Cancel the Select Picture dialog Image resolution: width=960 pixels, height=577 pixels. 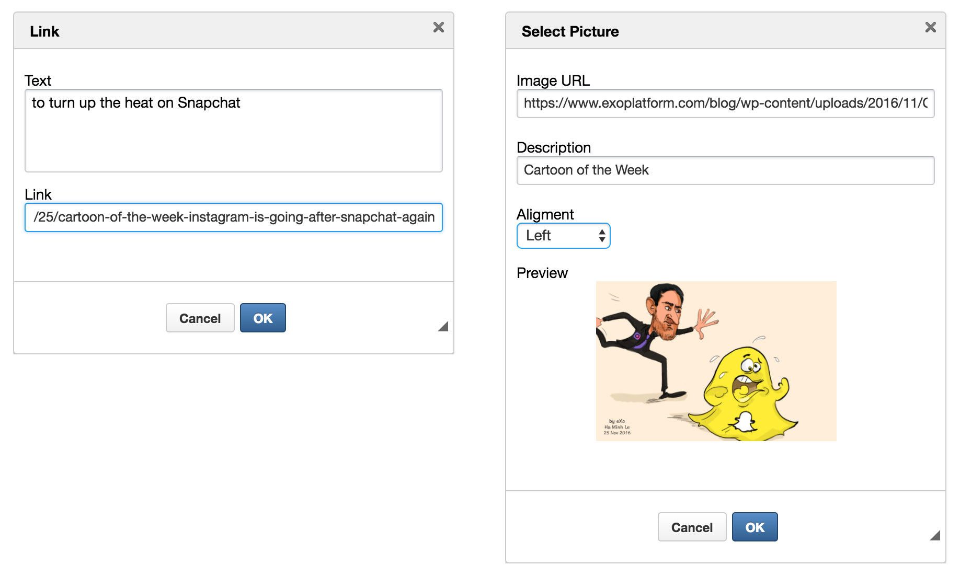(691, 527)
